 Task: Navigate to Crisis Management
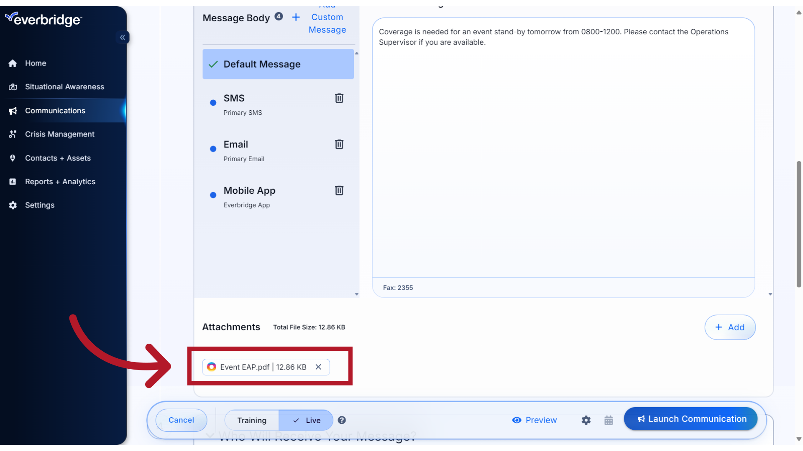coord(59,134)
